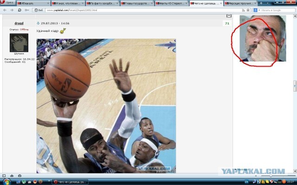This screenshot has height=185, width=297.
Task: Click the basketball photo in the post
Action: pyautogui.click(x=106, y=105)
